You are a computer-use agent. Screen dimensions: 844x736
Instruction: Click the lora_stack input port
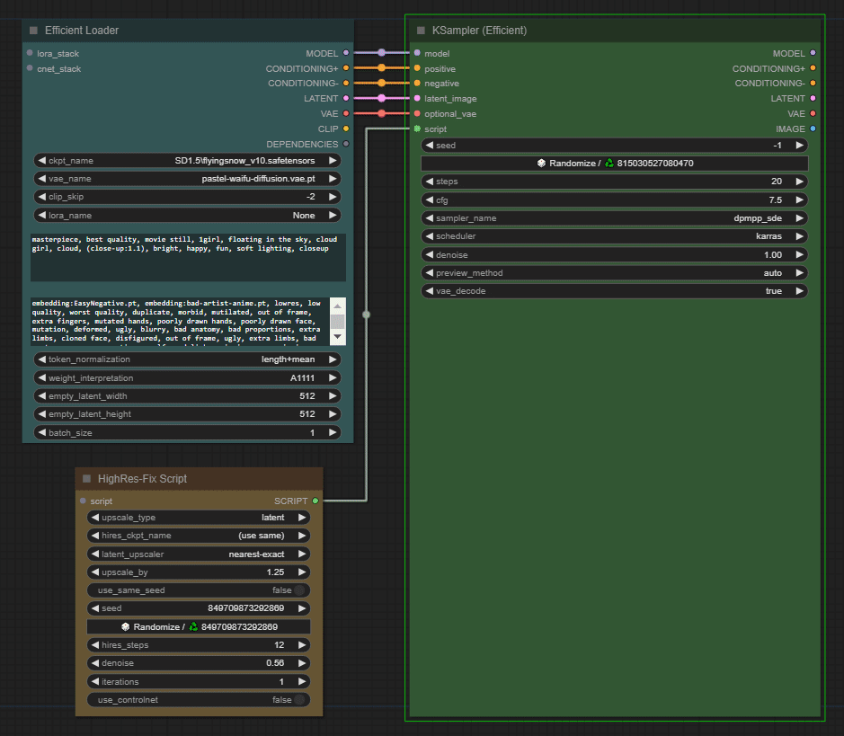point(30,54)
